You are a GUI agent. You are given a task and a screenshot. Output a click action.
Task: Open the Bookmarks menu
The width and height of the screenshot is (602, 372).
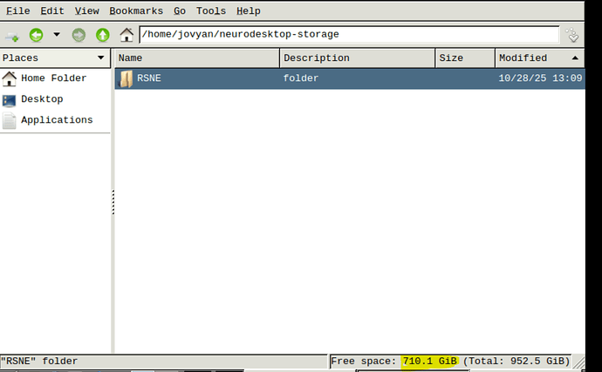136,10
